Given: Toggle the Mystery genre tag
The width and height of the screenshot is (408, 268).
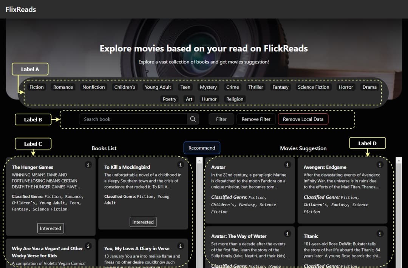Looking at the screenshot, I should point(208,87).
